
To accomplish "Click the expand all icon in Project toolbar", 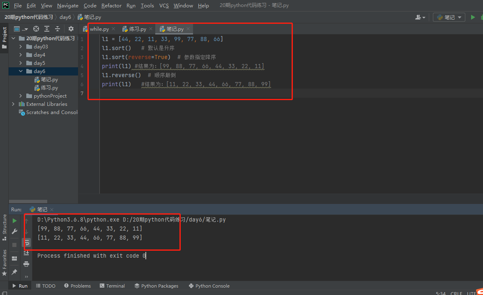I will pos(47,29).
